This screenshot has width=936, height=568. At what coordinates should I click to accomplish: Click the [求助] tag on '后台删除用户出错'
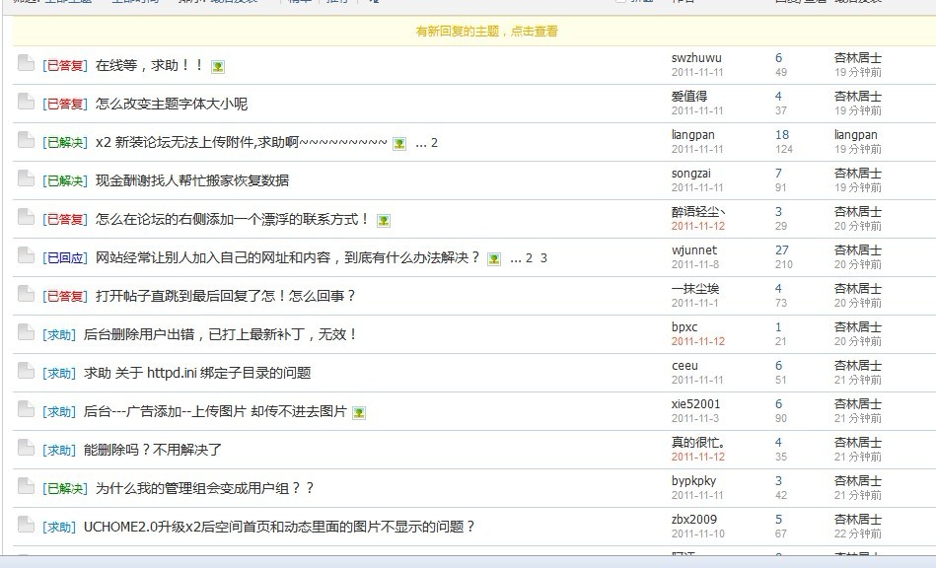click(59, 334)
